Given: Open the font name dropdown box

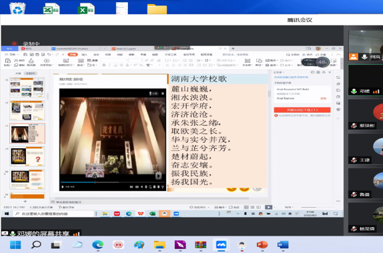Looking at the screenshot, I should (115, 60).
